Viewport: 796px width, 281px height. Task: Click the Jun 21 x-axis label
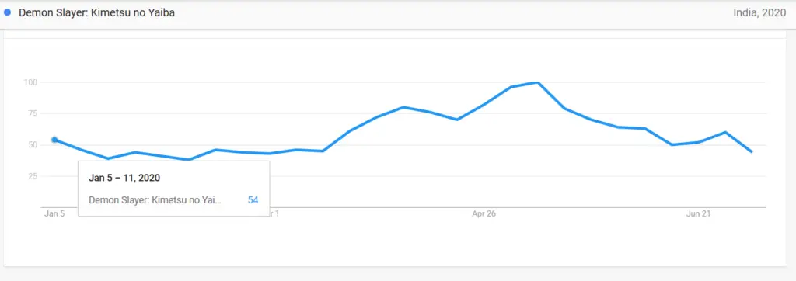(x=699, y=214)
